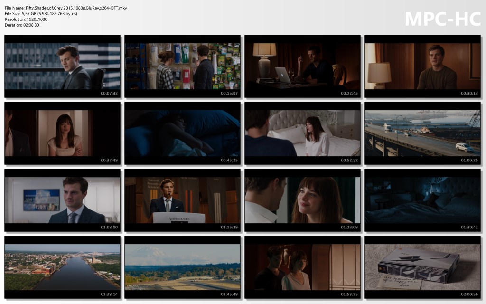This screenshot has width=486, height=304.
Task: Click the dark bedroom thumbnail at 01:30:42
Action: pyautogui.click(x=422, y=200)
